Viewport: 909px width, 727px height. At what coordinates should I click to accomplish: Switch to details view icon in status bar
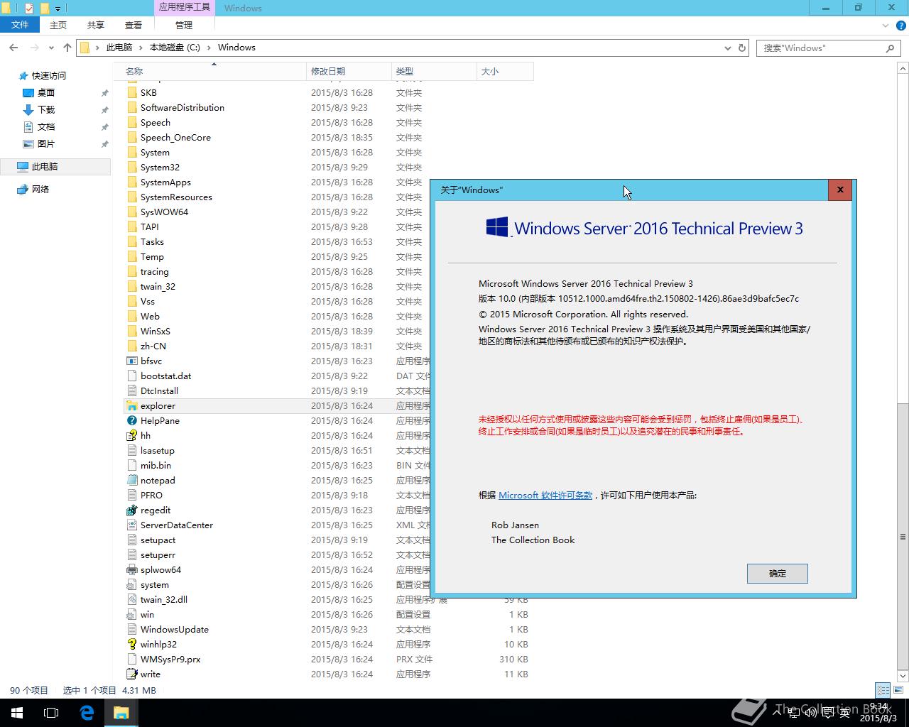[883, 690]
